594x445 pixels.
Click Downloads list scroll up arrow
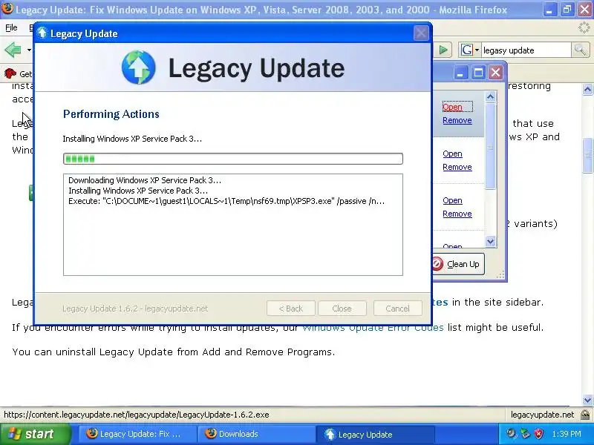[x=491, y=96]
